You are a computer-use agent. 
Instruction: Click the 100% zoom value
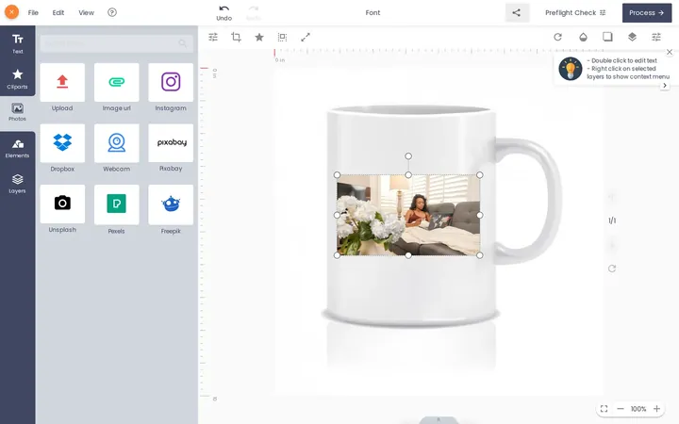tap(638, 409)
